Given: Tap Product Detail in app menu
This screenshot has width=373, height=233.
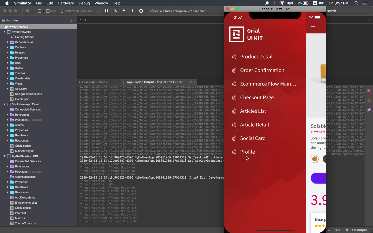Looking at the screenshot, I should point(256,57).
